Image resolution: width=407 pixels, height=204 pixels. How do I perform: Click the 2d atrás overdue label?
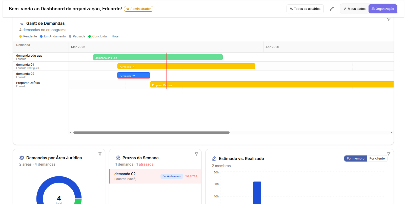(x=191, y=176)
